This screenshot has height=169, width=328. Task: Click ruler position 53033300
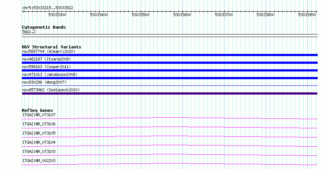(x=57, y=15)
